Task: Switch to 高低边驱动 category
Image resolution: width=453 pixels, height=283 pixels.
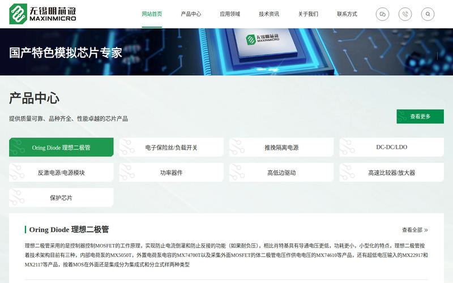Action: (x=281, y=173)
